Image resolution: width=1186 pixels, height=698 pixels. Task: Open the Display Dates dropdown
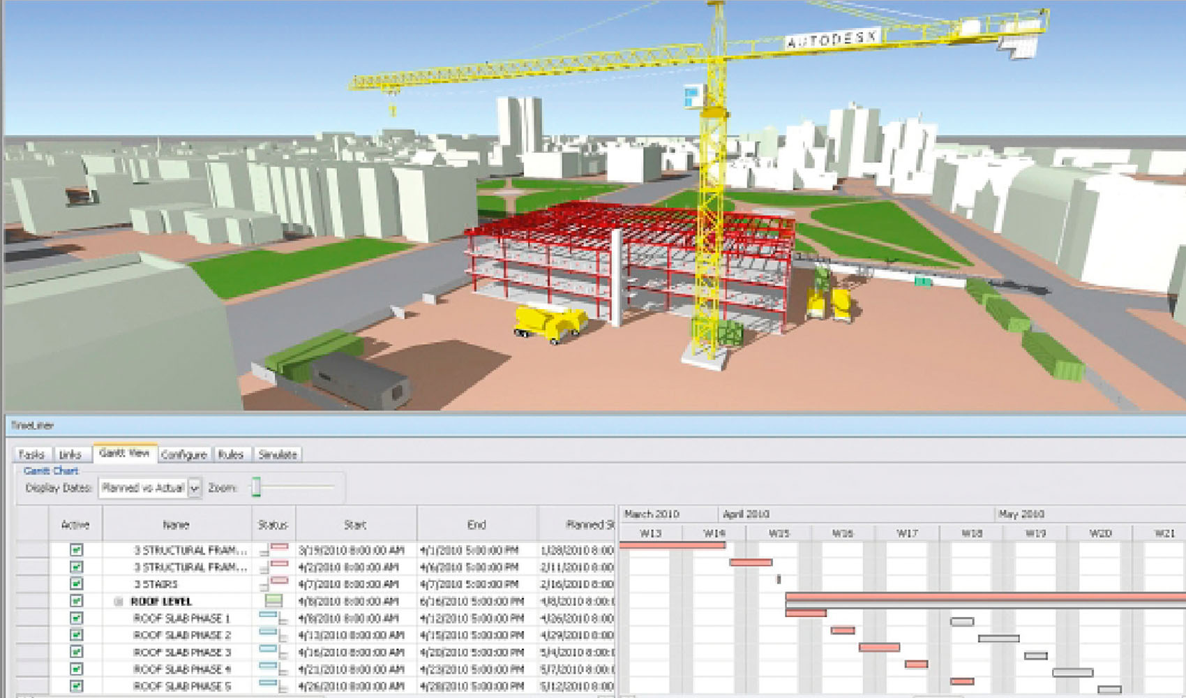[195, 488]
